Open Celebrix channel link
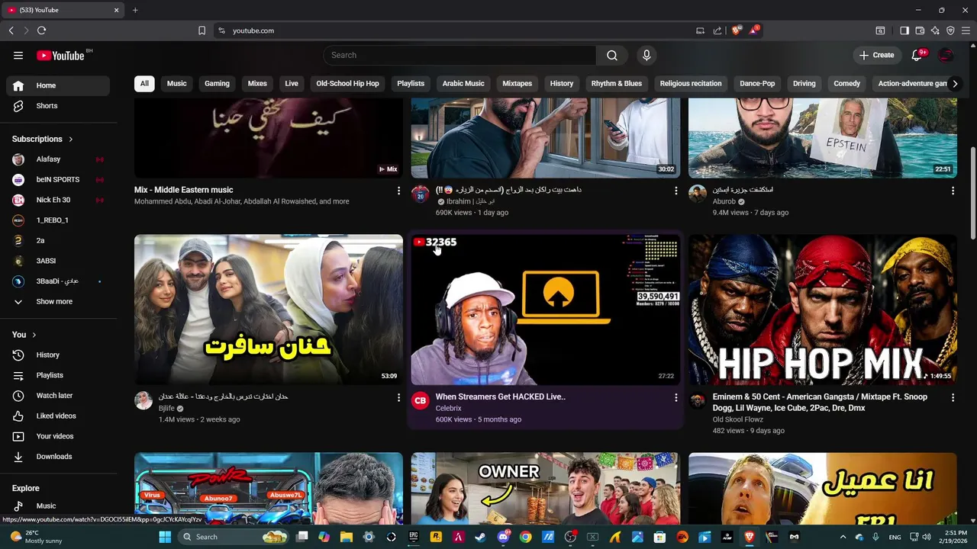The width and height of the screenshot is (977, 549). coord(449,408)
